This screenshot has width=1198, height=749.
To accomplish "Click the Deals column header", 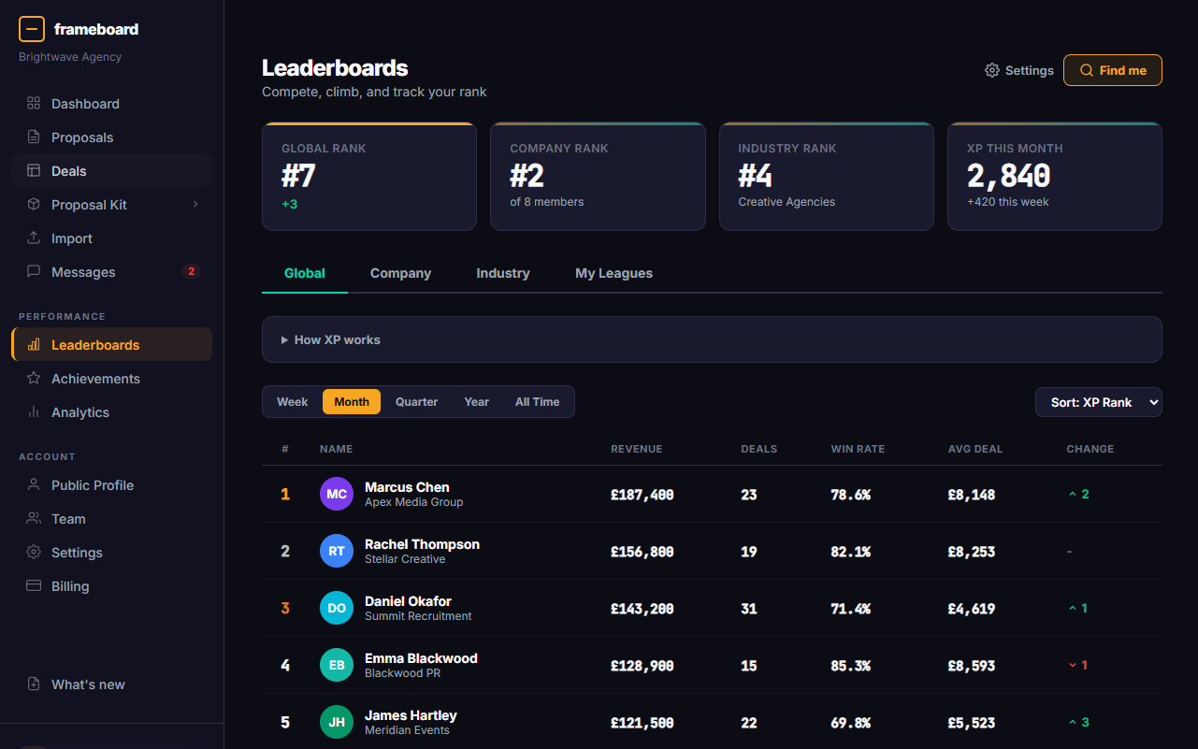I will pos(759,449).
